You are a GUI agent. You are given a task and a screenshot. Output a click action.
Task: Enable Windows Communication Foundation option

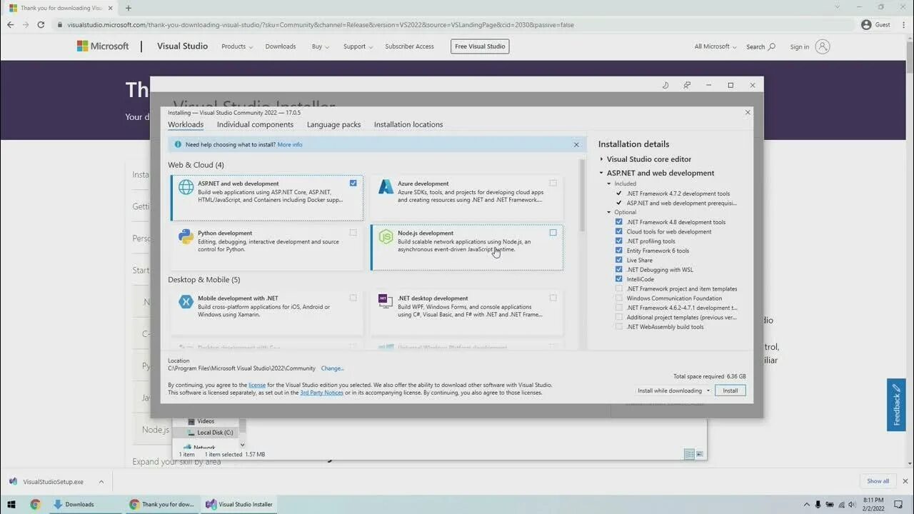(x=619, y=298)
